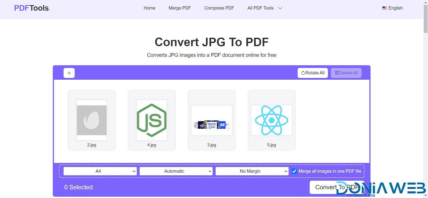
Task: Select the 3.jpg image thumbnail
Action: tap(212, 120)
